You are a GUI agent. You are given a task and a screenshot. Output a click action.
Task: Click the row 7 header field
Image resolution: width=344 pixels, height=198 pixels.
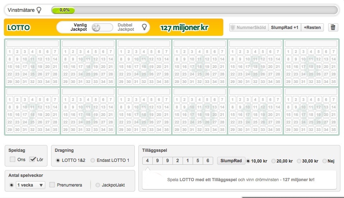[32, 91]
